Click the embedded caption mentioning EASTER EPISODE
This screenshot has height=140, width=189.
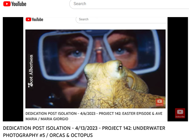coord(94,113)
